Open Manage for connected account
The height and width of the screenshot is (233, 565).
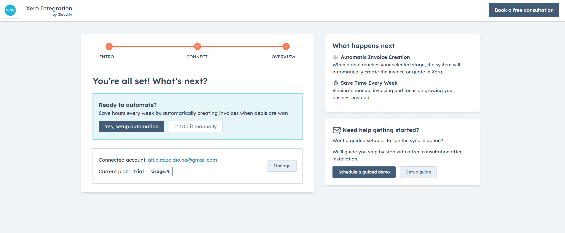point(282,166)
